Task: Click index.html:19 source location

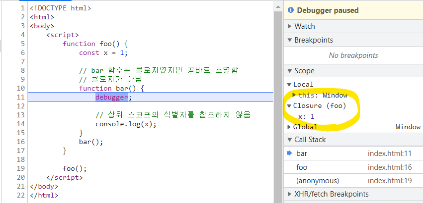Action: click(x=390, y=181)
